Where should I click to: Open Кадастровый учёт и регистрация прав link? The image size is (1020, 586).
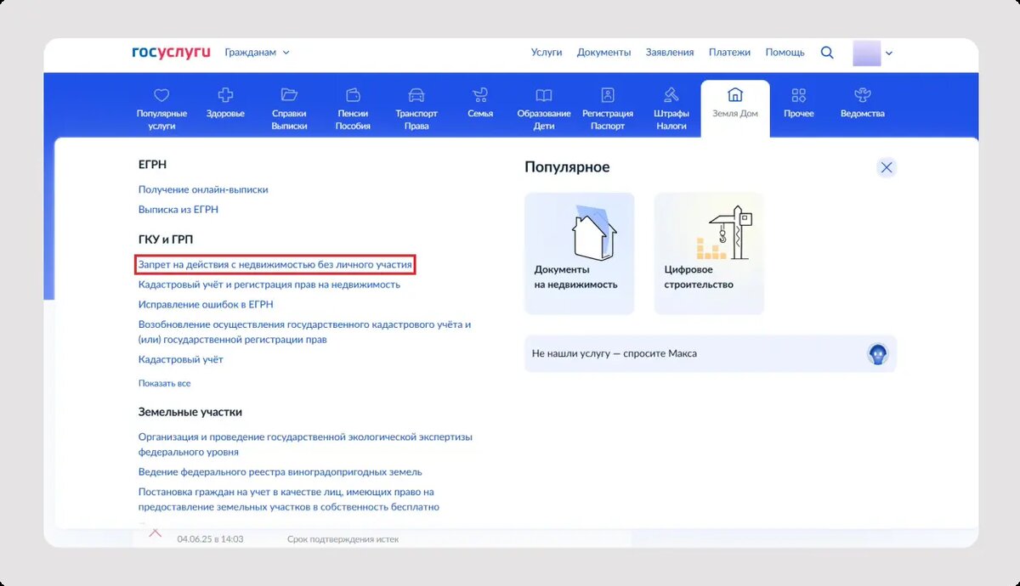coord(269,285)
